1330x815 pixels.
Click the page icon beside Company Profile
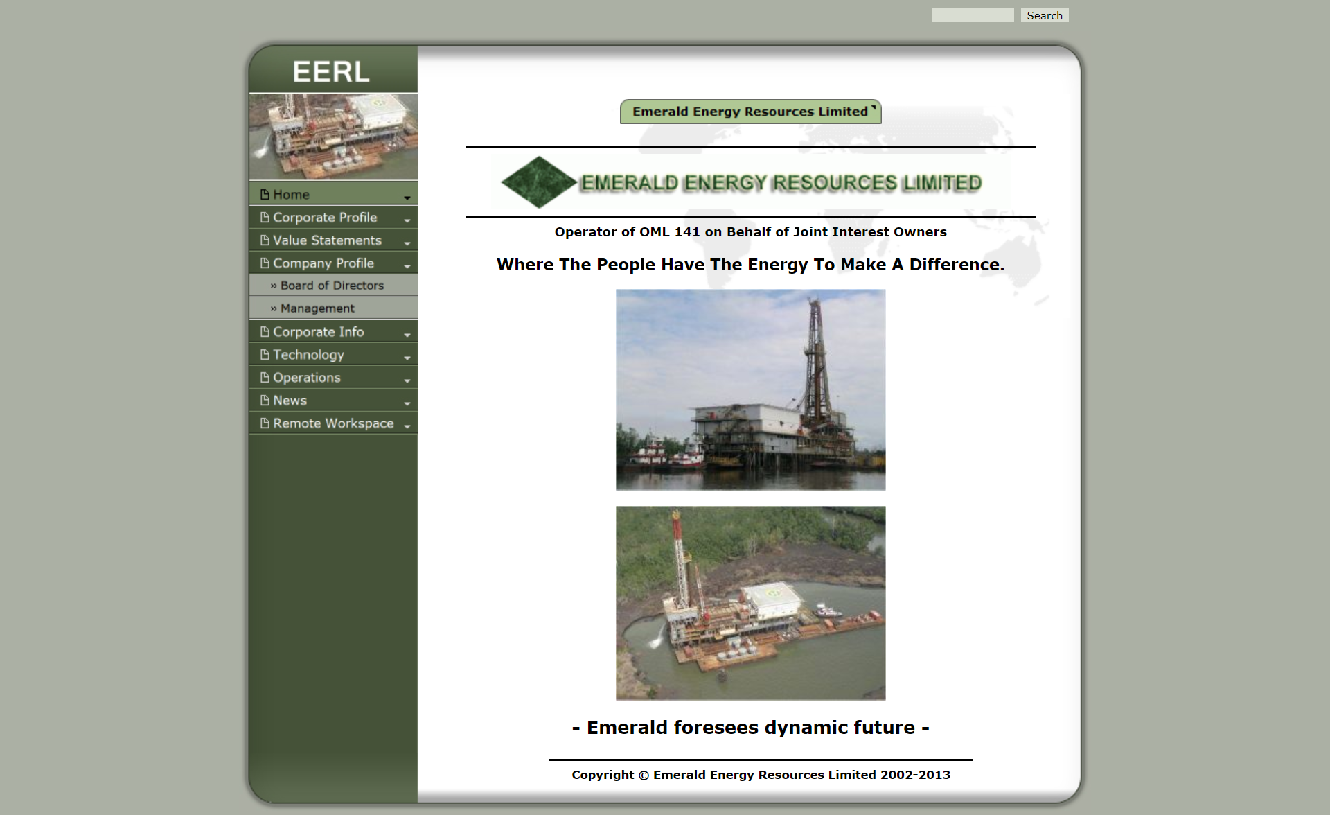click(x=265, y=263)
